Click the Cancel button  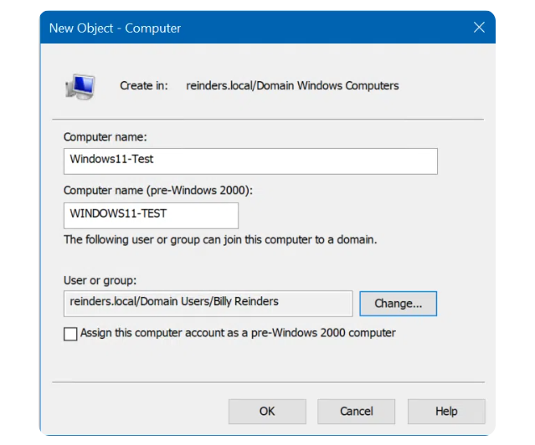tap(356, 411)
